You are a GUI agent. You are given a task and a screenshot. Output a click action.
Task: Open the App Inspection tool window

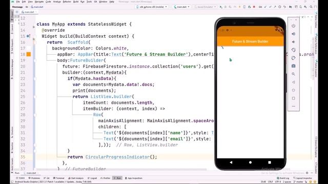click(134, 178)
